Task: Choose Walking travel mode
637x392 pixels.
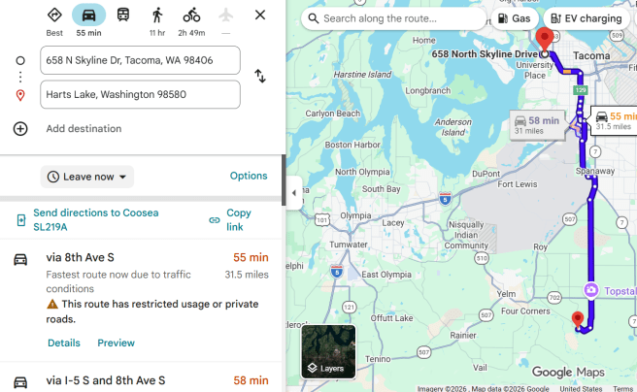Action: point(157,16)
